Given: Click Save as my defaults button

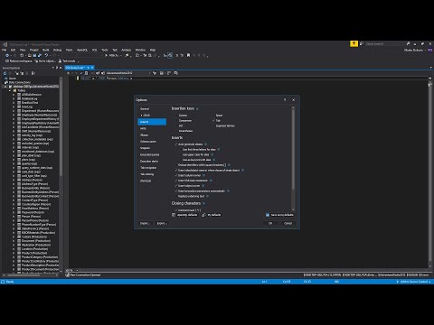Looking at the screenshot, I should (279, 215).
